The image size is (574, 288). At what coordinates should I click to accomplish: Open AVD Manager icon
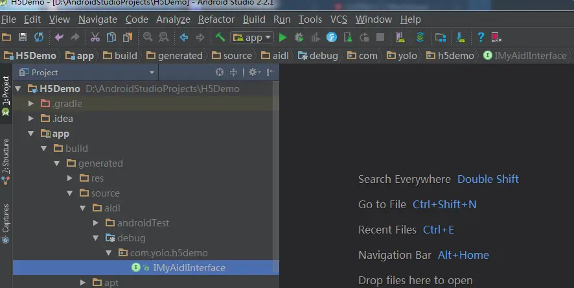point(400,37)
